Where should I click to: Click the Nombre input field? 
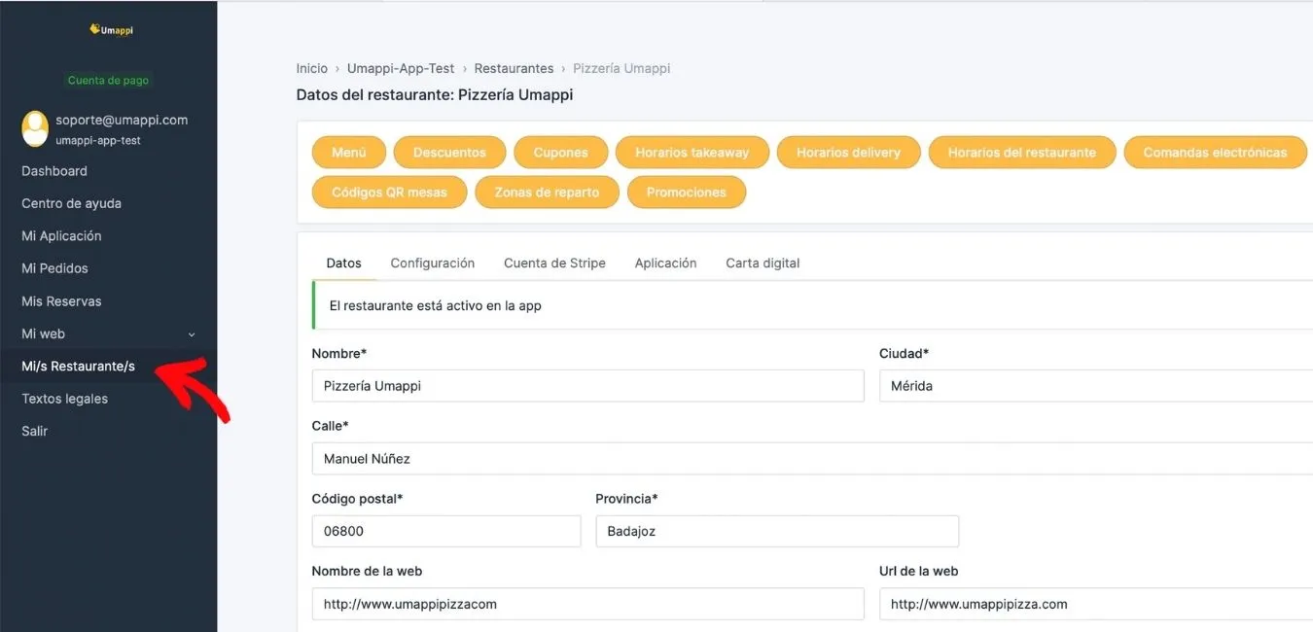pyautogui.click(x=587, y=386)
